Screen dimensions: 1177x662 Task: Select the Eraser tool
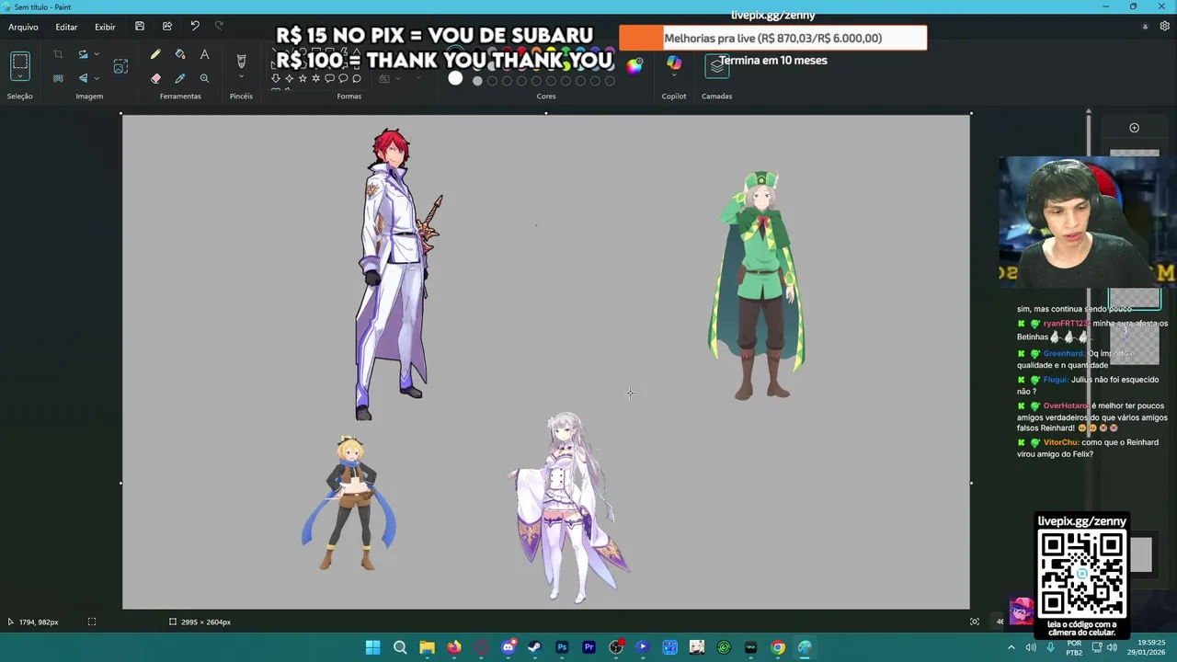tap(155, 78)
